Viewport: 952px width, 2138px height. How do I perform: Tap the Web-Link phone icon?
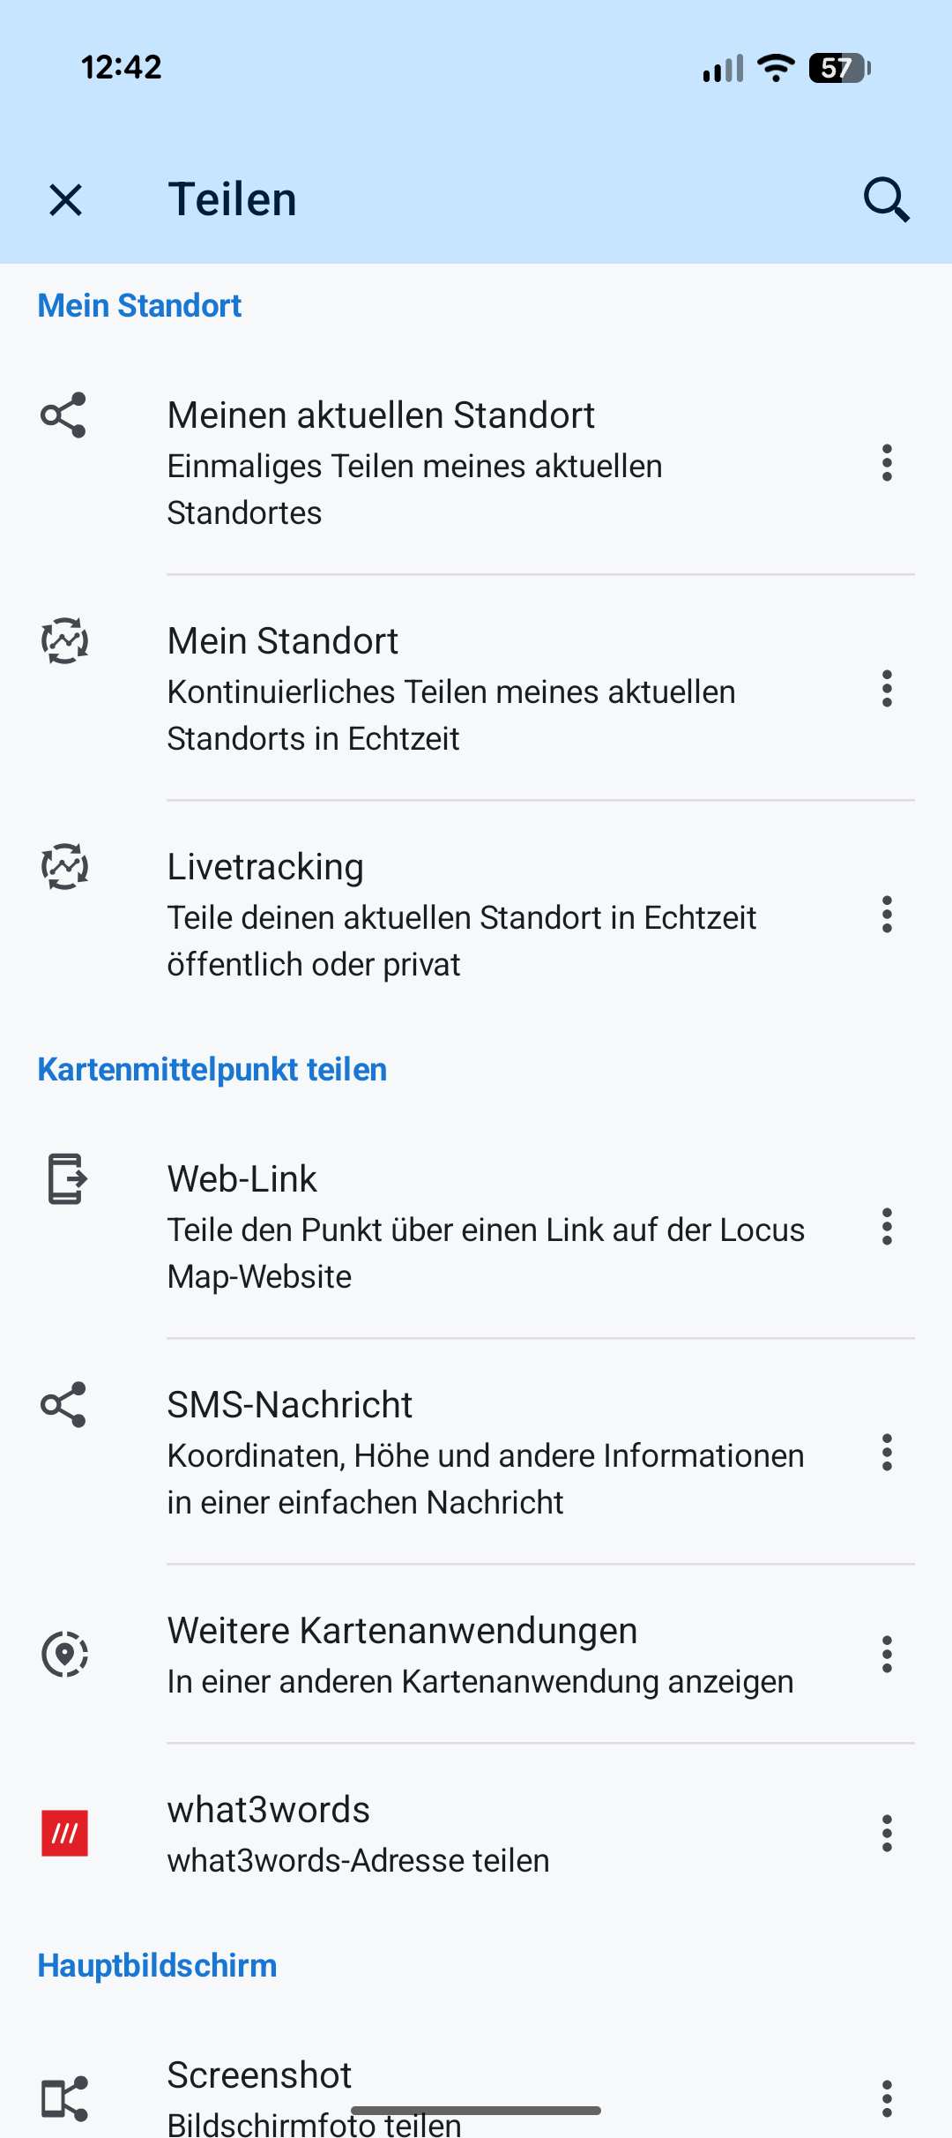coord(66,1178)
